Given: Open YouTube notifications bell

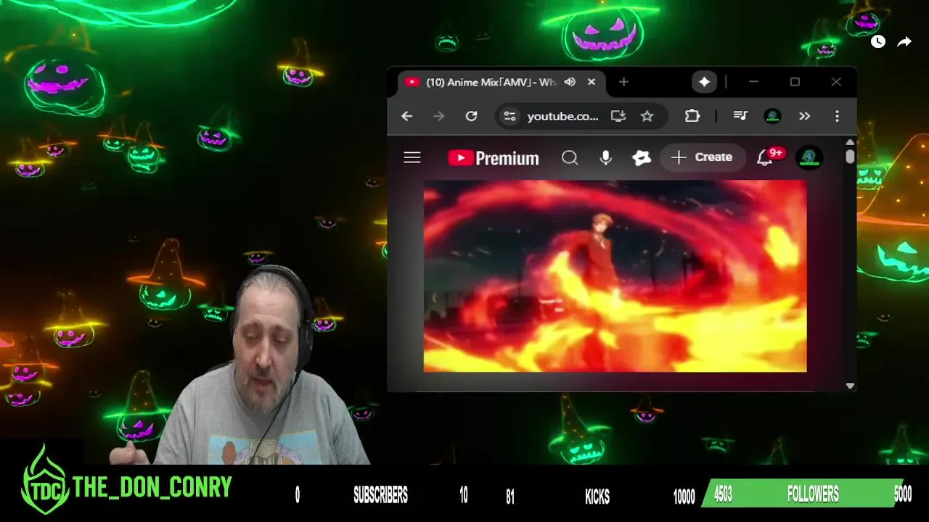Looking at the screenshot, I should click(765, 158).
